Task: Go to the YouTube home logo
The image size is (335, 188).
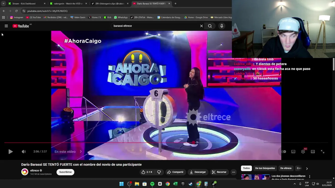Action: coord(21,26)
